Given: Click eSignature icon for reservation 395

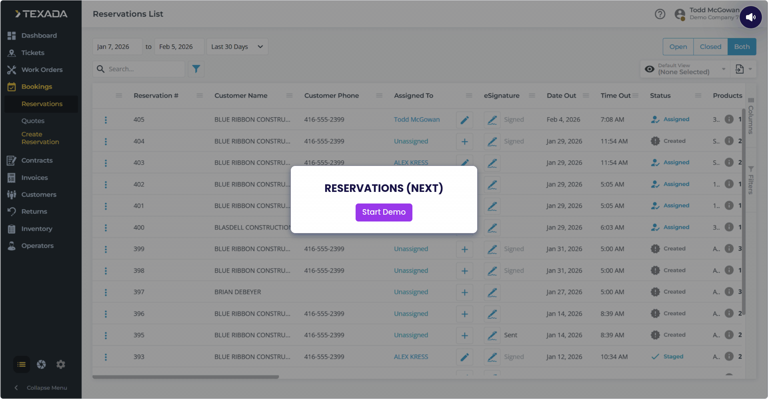Looking at the screenshot, I should [x=492, y=335].
